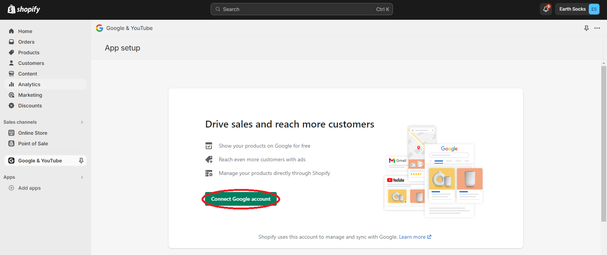
Task: Click the Add apps plus icon
Action: (11, 188)
